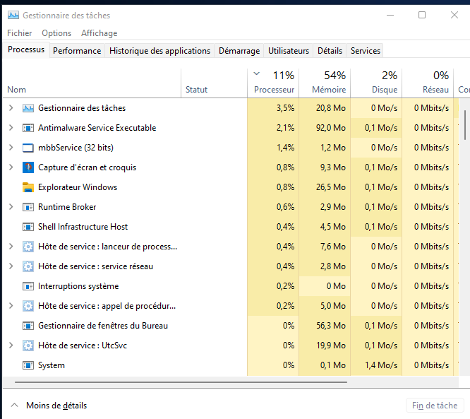This screenshot has width=470, height=419.
Task: Click the Interruptions système icon
Action: point(28,286)
